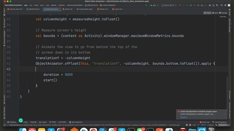Toggle the Project tool window

pyautogui.click(x=4, y=12)
